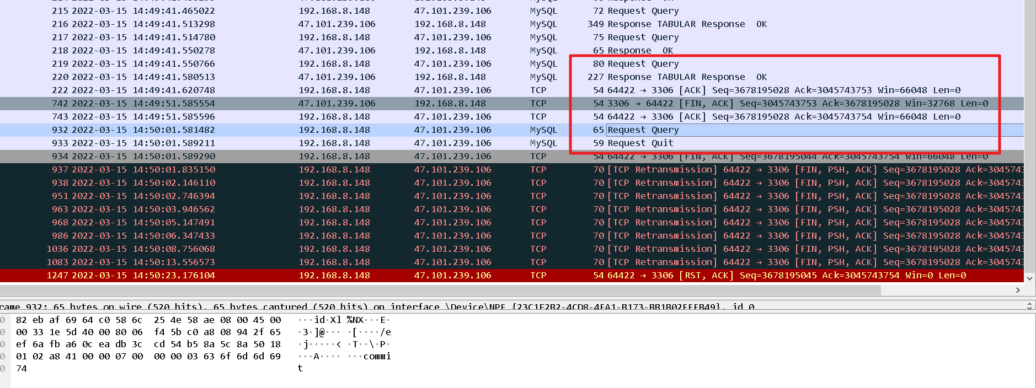Select packet 934 FIN, ACK row

(331, 157)
